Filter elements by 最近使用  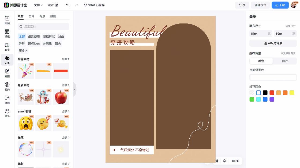[x=34, y=36]
